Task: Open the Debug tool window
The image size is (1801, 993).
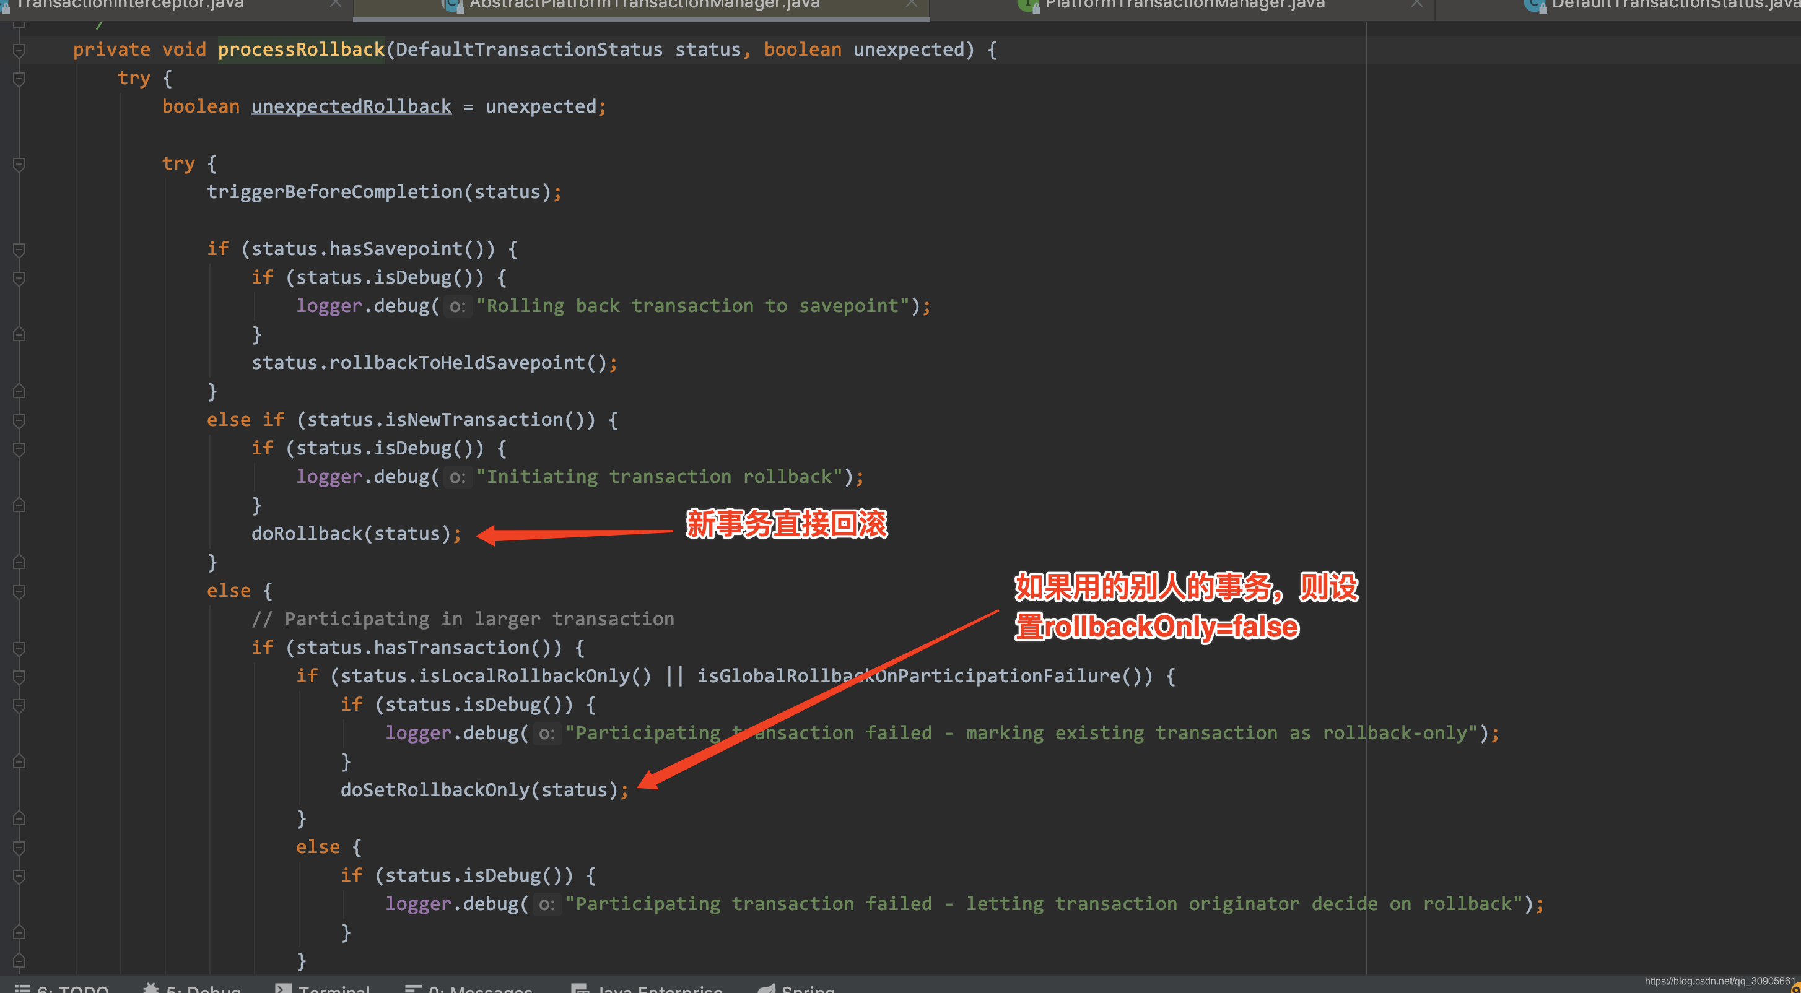Action: coord(203,988)
